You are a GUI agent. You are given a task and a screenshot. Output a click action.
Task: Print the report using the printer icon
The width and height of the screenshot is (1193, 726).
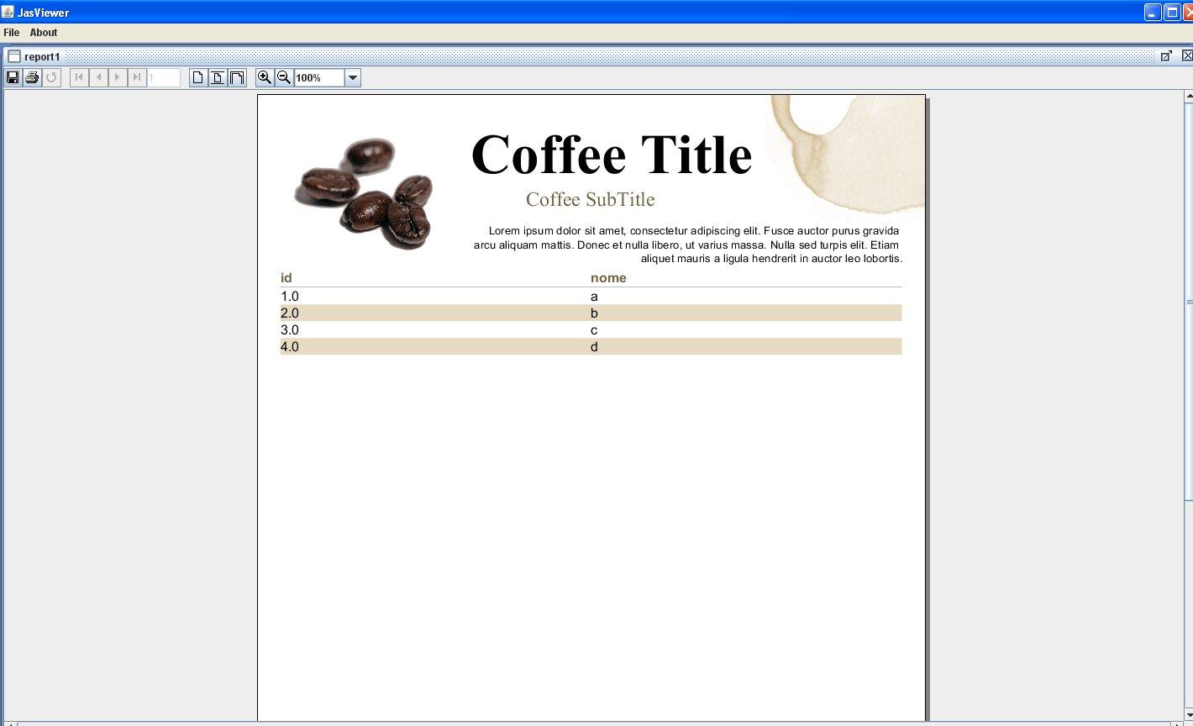coord(32,77)
